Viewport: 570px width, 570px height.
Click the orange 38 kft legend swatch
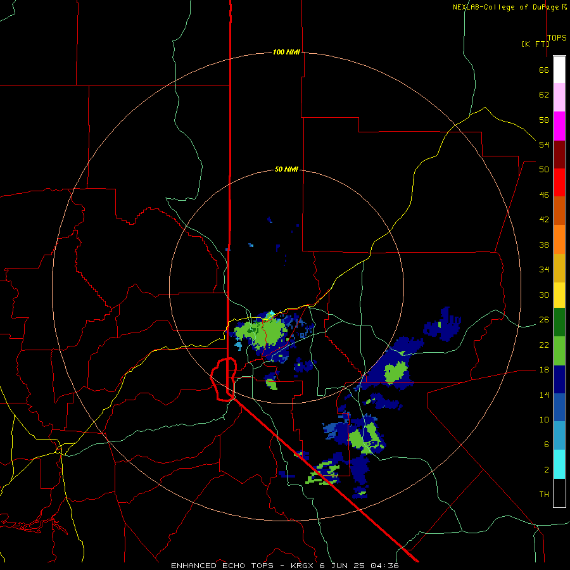click(559, 239)
